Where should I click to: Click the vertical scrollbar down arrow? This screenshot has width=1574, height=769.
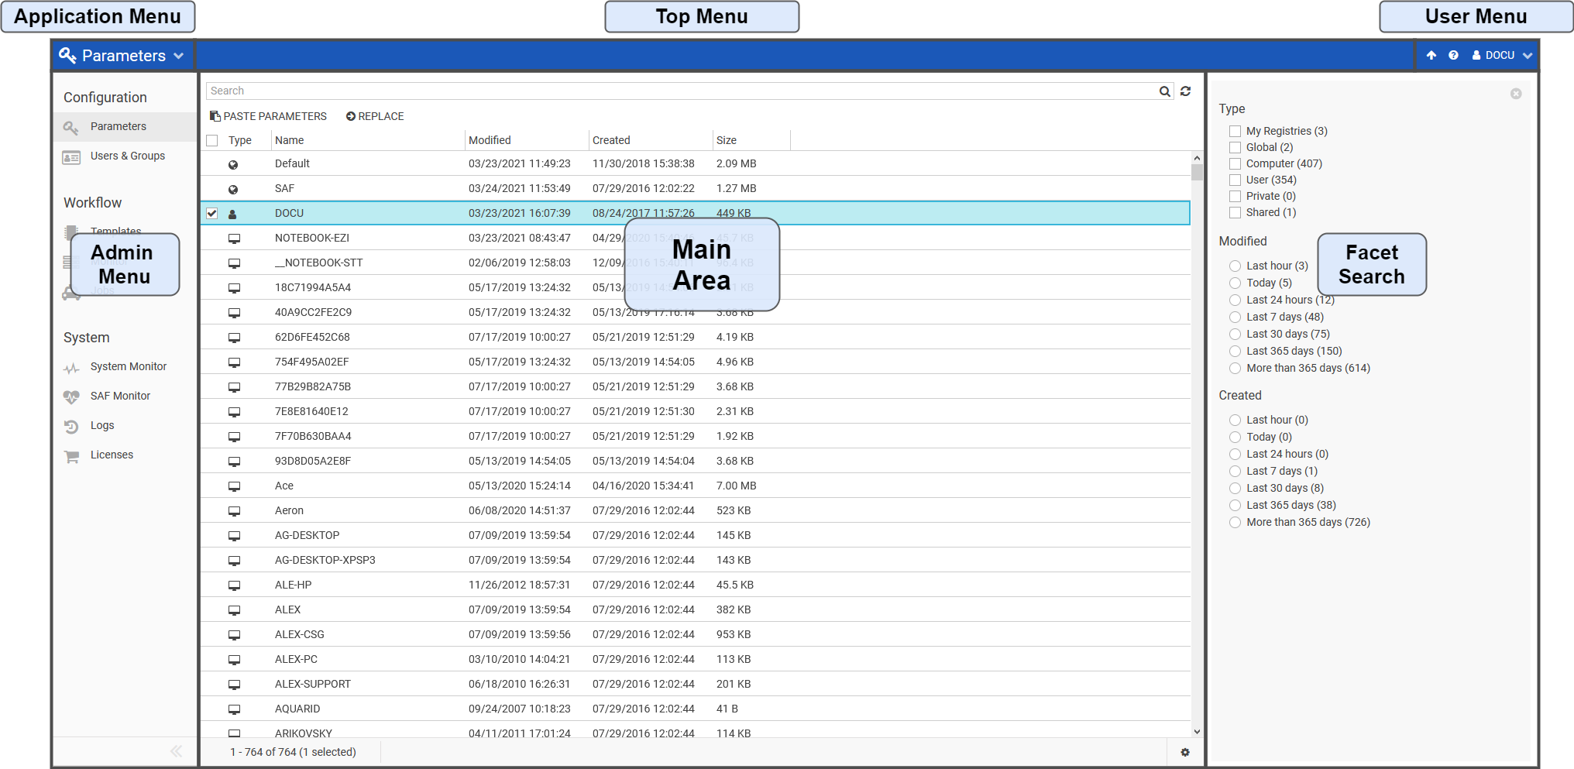(1197, 731)
